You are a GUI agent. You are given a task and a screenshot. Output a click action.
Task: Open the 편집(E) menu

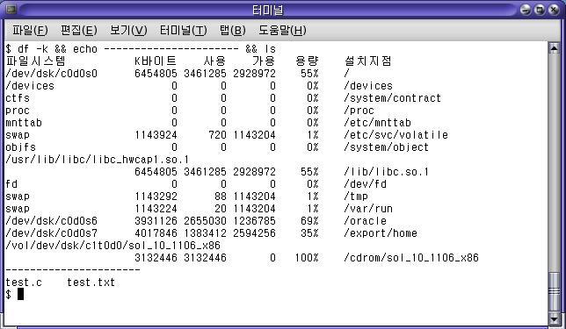tap(79, 31)
